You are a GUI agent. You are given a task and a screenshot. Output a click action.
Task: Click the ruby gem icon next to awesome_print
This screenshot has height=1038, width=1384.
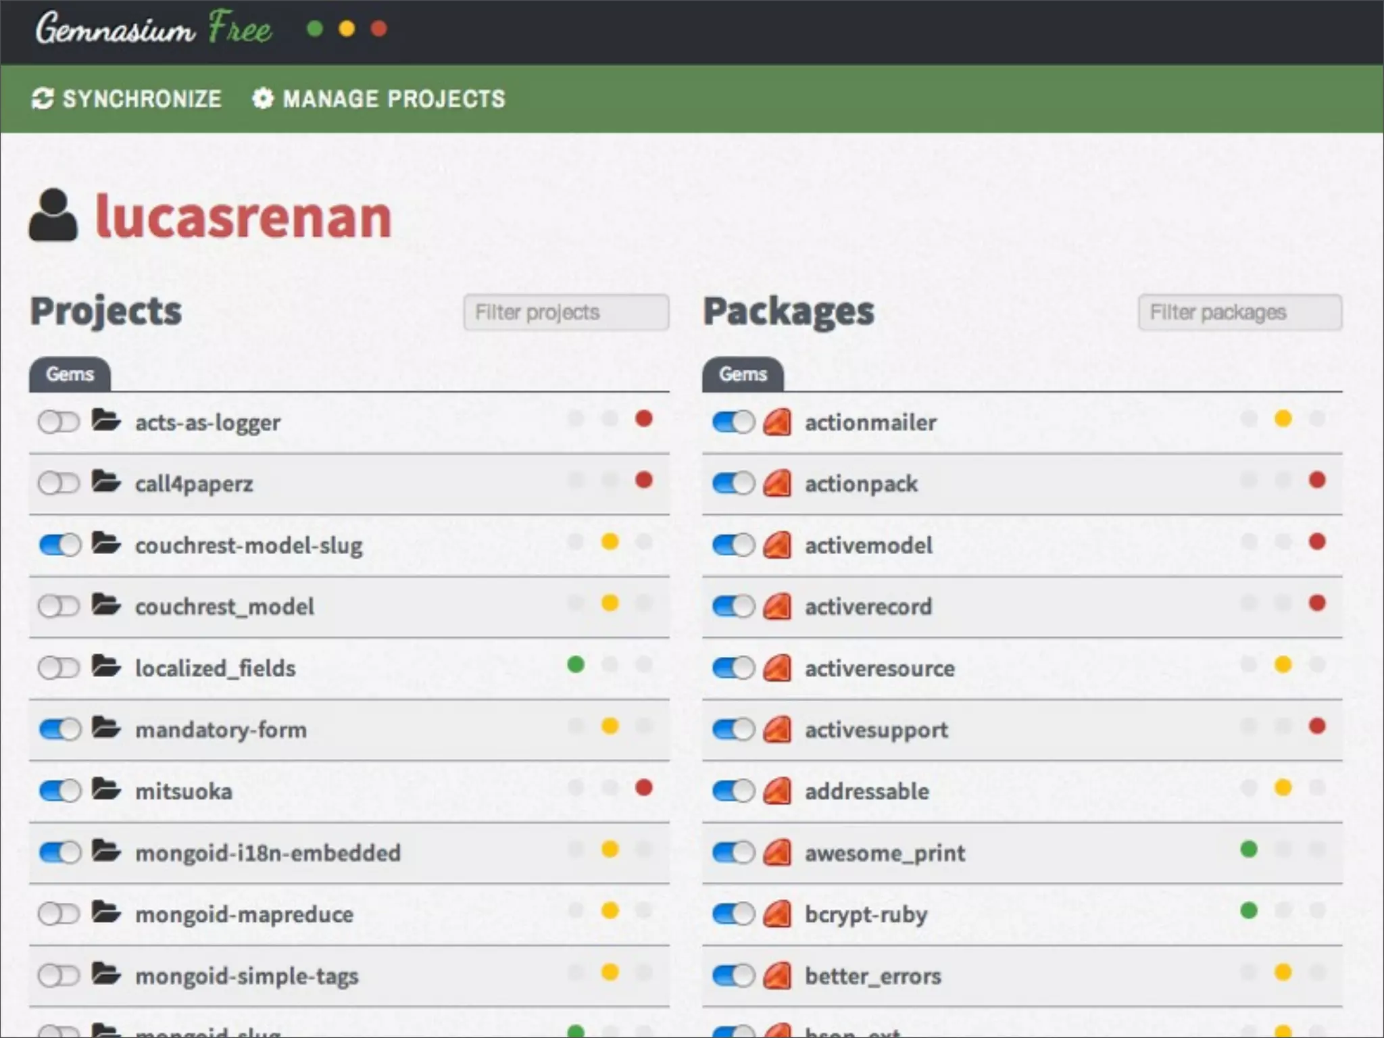tap(777, 852)
